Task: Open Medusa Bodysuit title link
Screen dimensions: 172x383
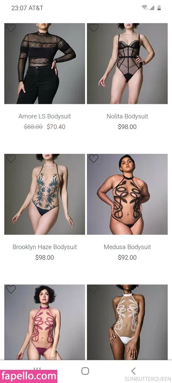Action: (127, 247)
